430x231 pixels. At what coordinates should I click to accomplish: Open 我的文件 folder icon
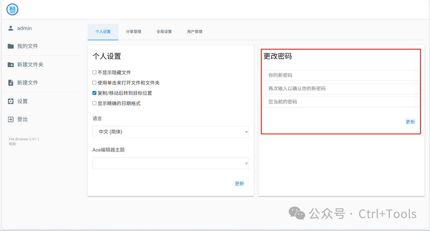(11, 47)
